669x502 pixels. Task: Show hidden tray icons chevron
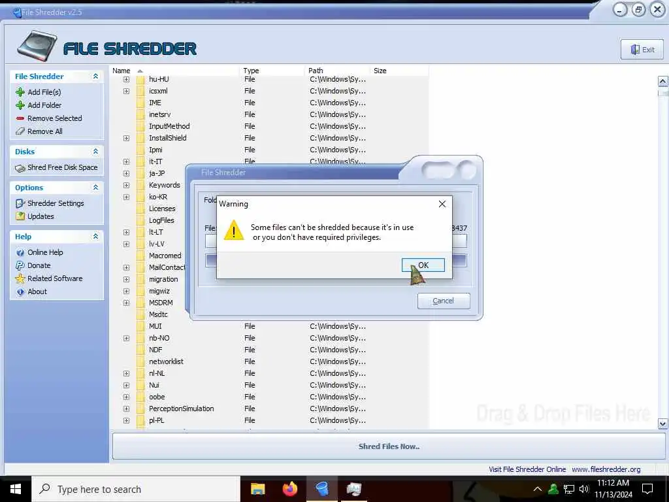(x=538, y=489)
